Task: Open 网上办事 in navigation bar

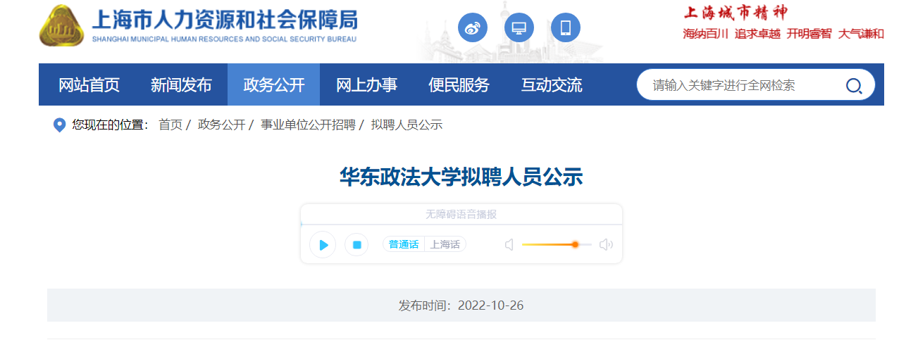Action: (366, 85)
